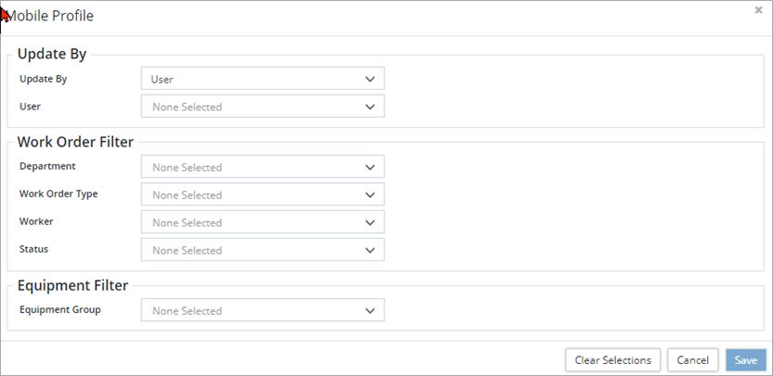Click the Clear Selections button

613,360
